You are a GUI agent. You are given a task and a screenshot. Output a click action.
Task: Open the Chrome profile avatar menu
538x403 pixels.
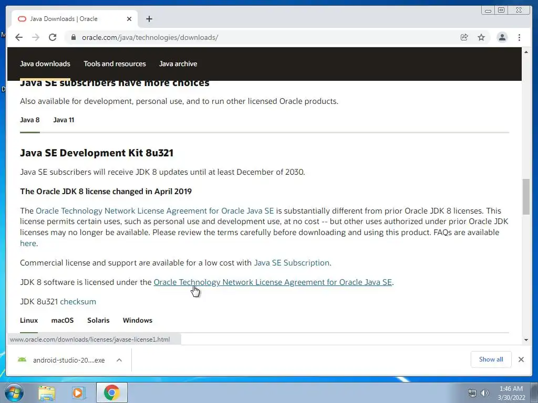click(x=502, y=37)
